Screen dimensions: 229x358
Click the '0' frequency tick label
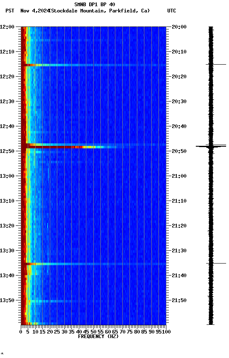(x=21, y=332)
